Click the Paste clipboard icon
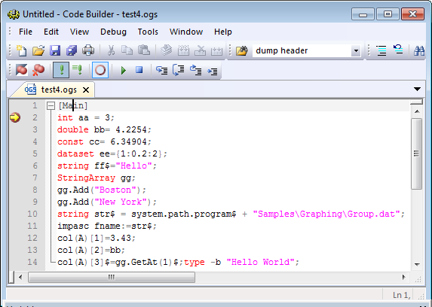Image resolution: width=432 pixels, height=307 pixels. pos(144,50)
